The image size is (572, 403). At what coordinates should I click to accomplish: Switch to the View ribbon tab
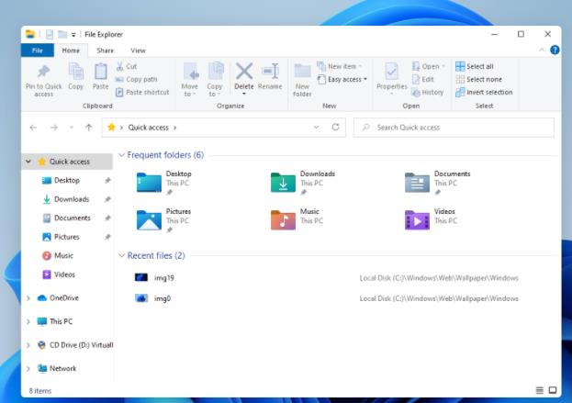click(138, 50)
